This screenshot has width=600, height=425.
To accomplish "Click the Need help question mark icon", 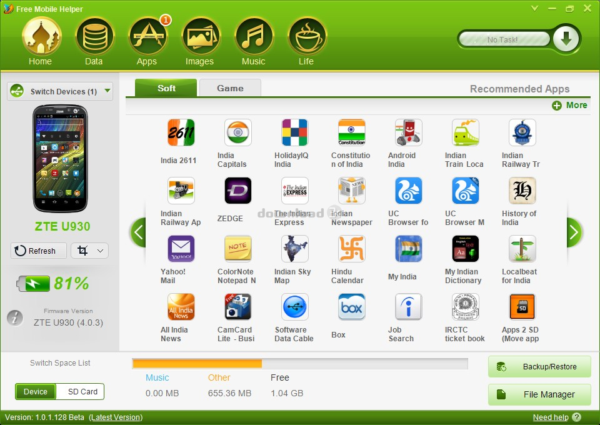I will click(x=576, y=417).
